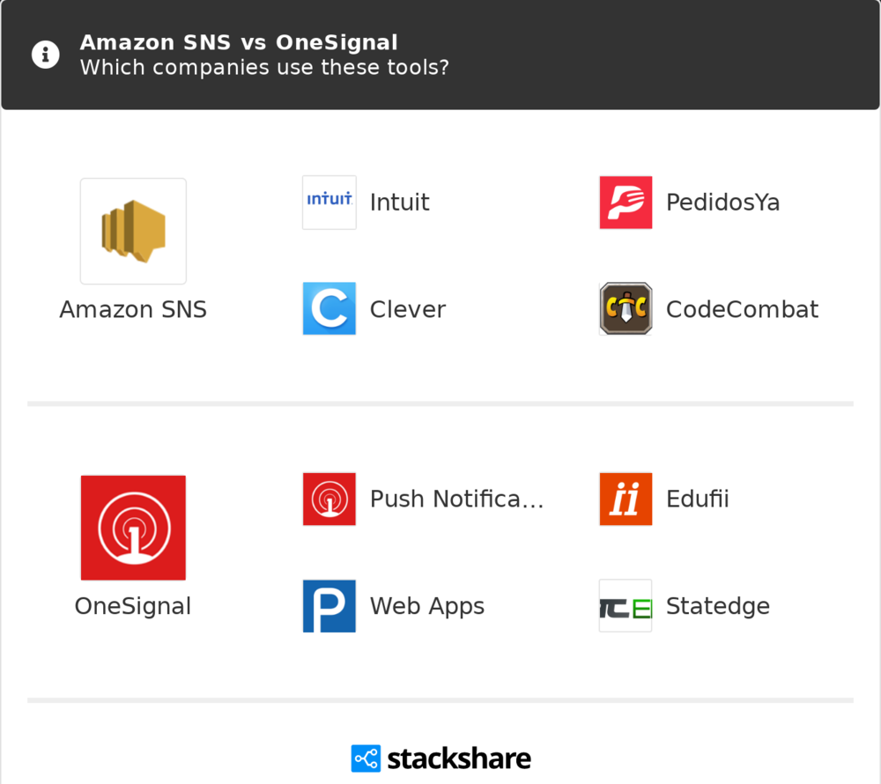Open the stackshare logo link

441,758
